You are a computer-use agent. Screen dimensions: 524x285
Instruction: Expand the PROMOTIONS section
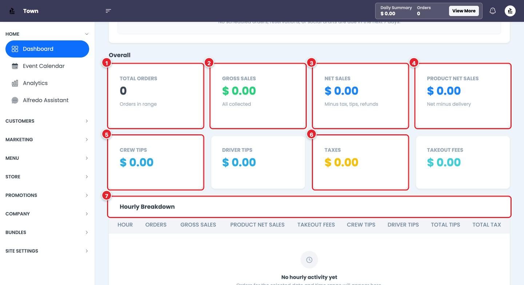[47, 195]
